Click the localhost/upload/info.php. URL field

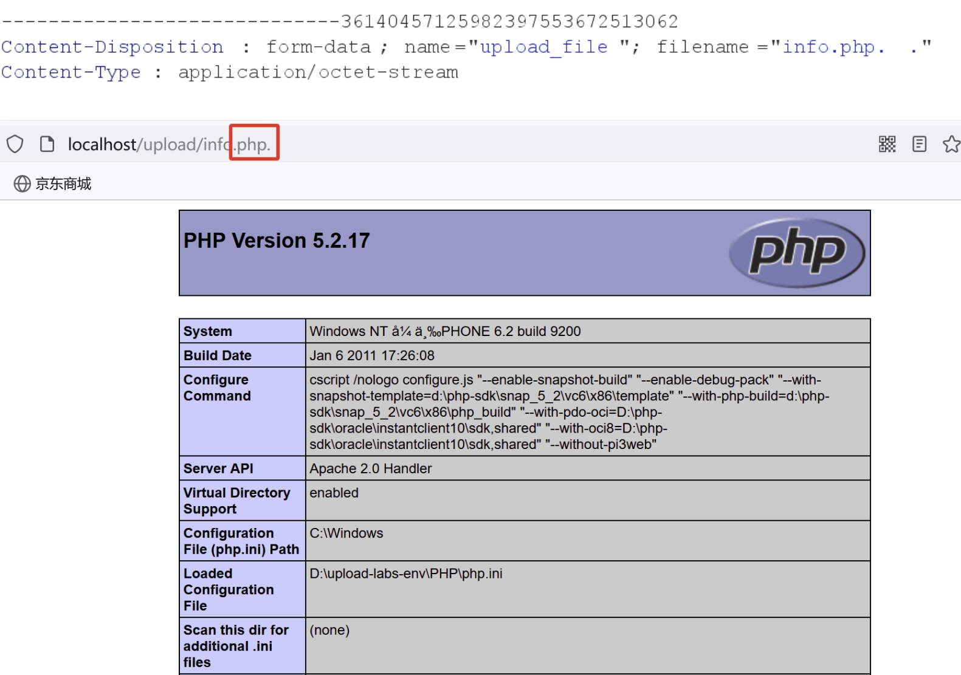coord(169,145)
